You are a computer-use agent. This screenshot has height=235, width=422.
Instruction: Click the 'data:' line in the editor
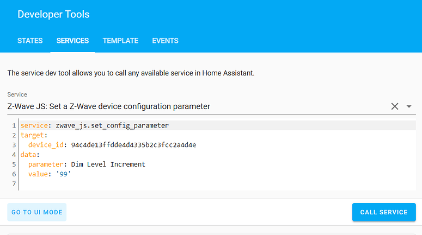tap(30, 155)
